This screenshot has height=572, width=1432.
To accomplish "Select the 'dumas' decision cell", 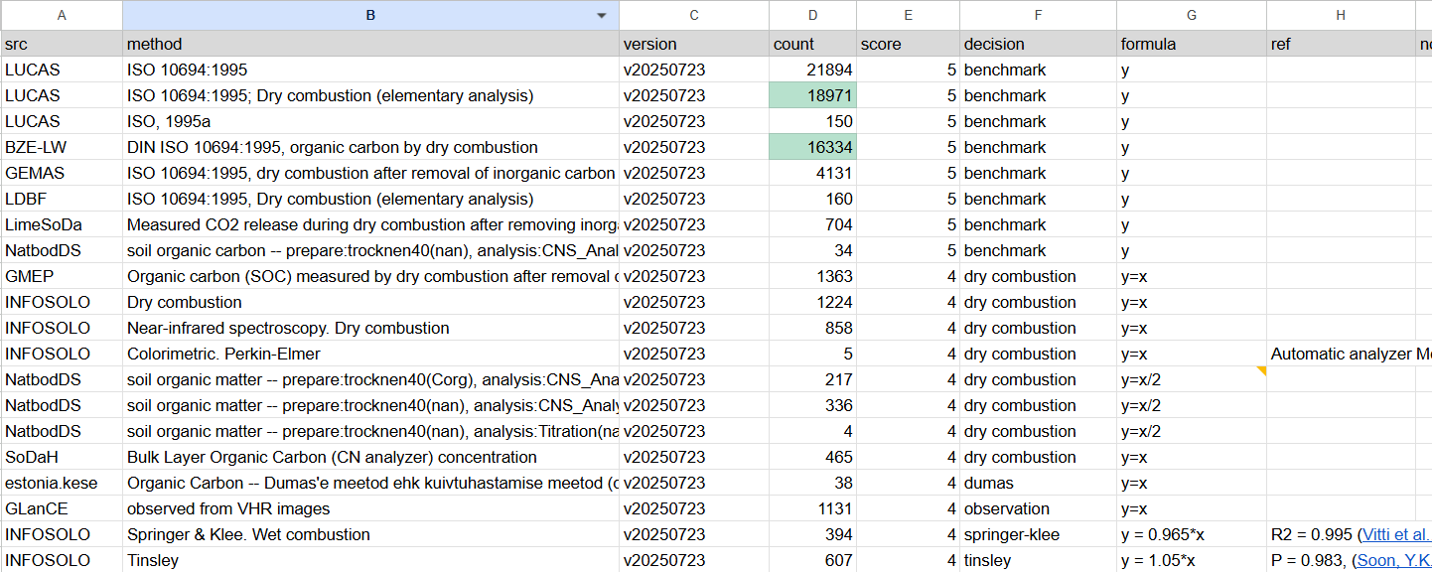I will point(1037,483).
